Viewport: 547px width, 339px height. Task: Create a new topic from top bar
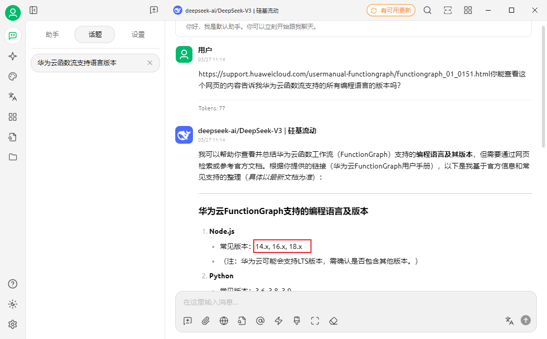(x=154, y=10)
